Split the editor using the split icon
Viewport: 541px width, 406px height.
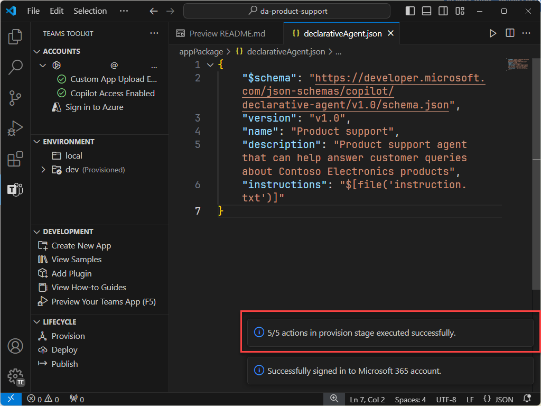coord(509,33)
